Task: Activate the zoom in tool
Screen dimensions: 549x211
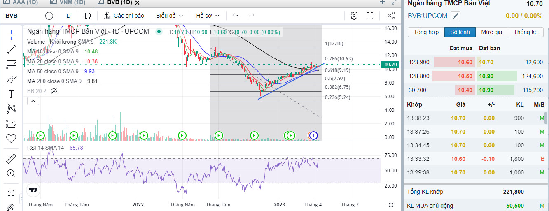Action: coord(11,173)
